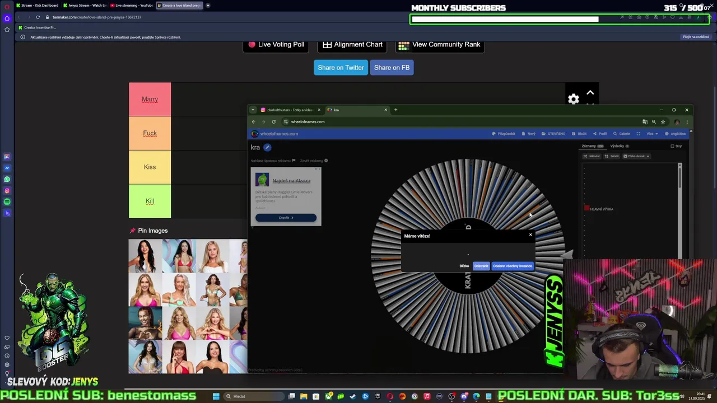Click the Opera sidebar bookmarks star icon
This screenshot has height=403, width=717.
(x=7, y=29)
